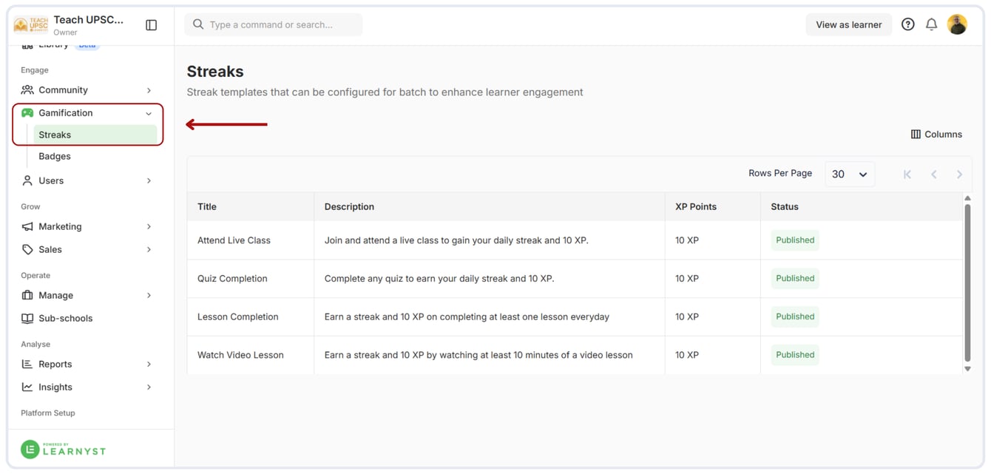Click description 'Earn a streak and 10 XP by watching...'
Image resolution: width=991 pixels, height=474 pixels.
(478, 355)
